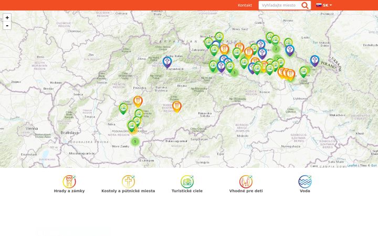Select westernmost tourist marker in northern group
This screenshot has width=378, height=236.
click(x=208, y=42)
